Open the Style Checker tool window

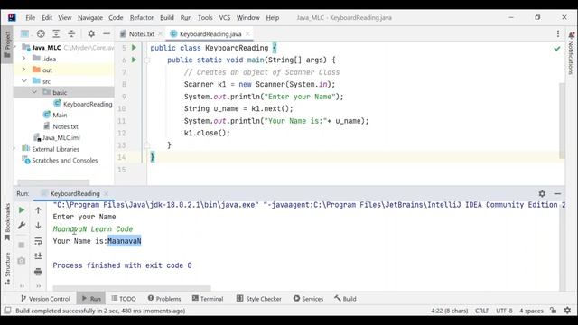click(x=259, y=299)
